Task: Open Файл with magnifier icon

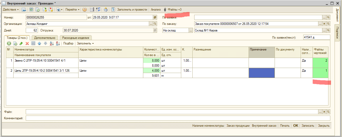Action: coord(328,112)
